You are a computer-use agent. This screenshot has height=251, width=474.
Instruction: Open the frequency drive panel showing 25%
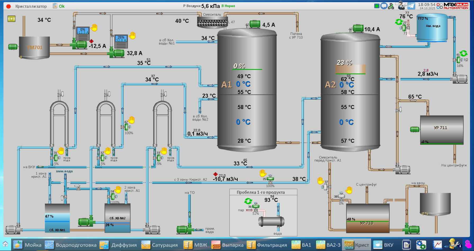[x=121, y=41]
